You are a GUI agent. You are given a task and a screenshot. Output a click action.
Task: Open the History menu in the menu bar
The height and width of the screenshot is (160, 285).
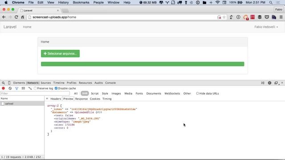[x=63, y=3]
